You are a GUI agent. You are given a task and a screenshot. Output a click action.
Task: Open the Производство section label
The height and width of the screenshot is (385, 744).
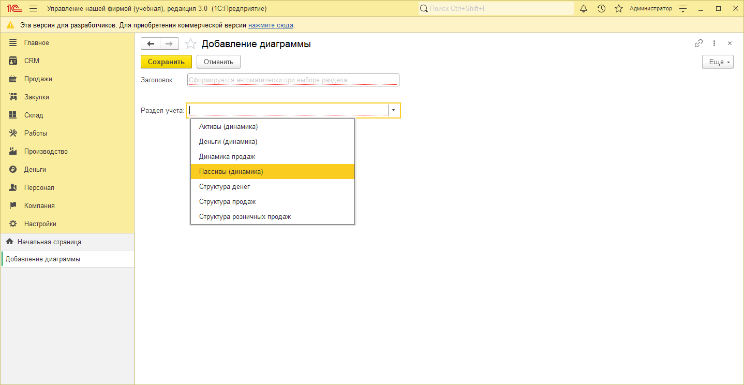pos(46,151)
